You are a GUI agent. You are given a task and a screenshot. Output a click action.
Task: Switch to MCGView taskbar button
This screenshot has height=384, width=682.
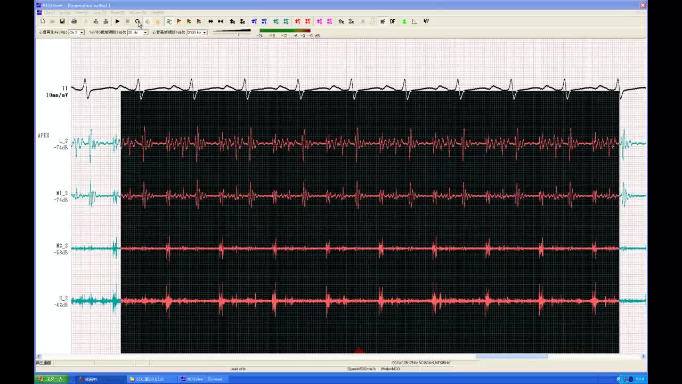[202, 379]
